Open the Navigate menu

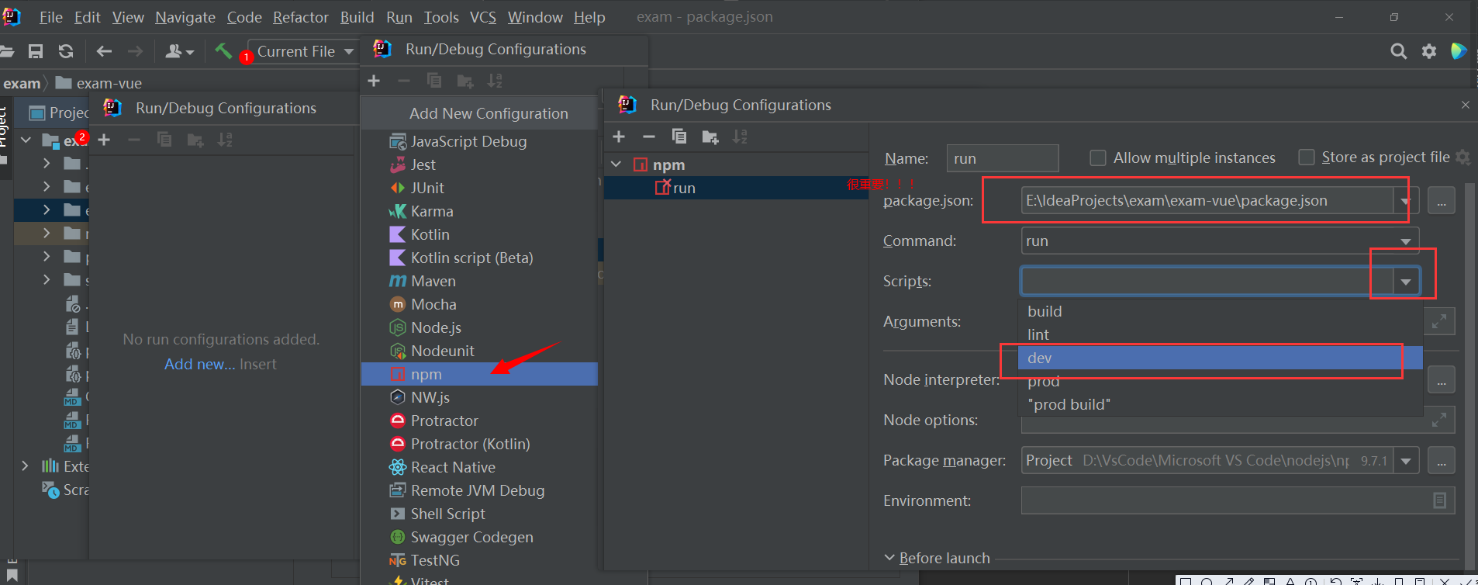point(185,17)
